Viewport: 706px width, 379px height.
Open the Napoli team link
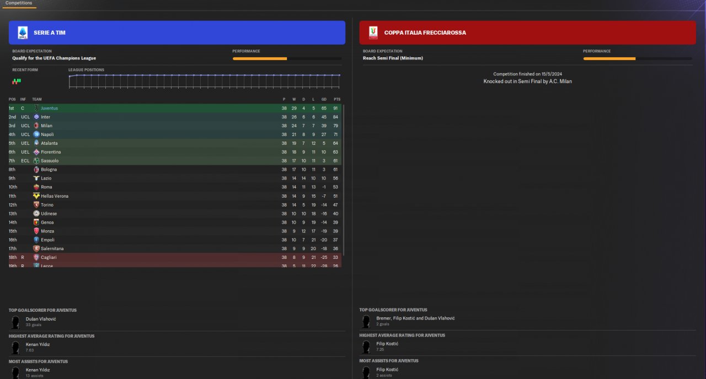tap(47, 134)
